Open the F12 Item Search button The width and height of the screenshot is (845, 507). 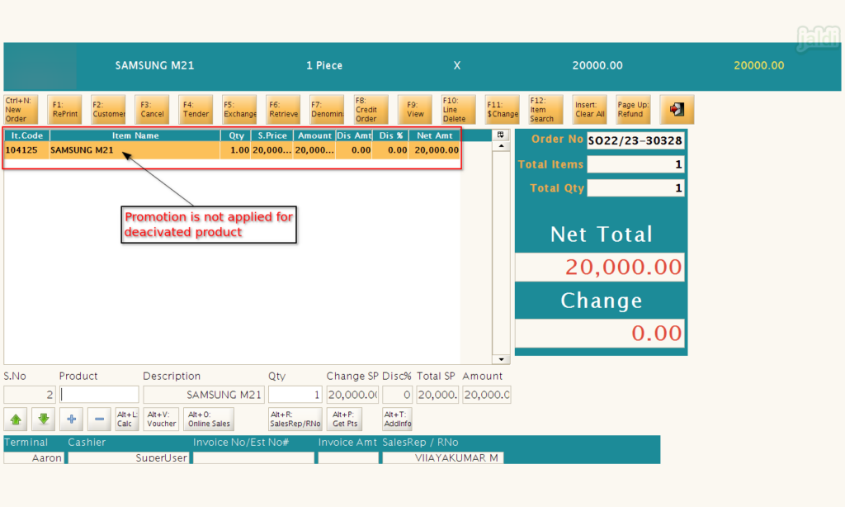546,110
